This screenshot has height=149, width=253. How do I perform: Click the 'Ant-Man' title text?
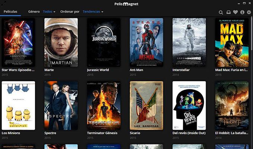pos(137,70)
